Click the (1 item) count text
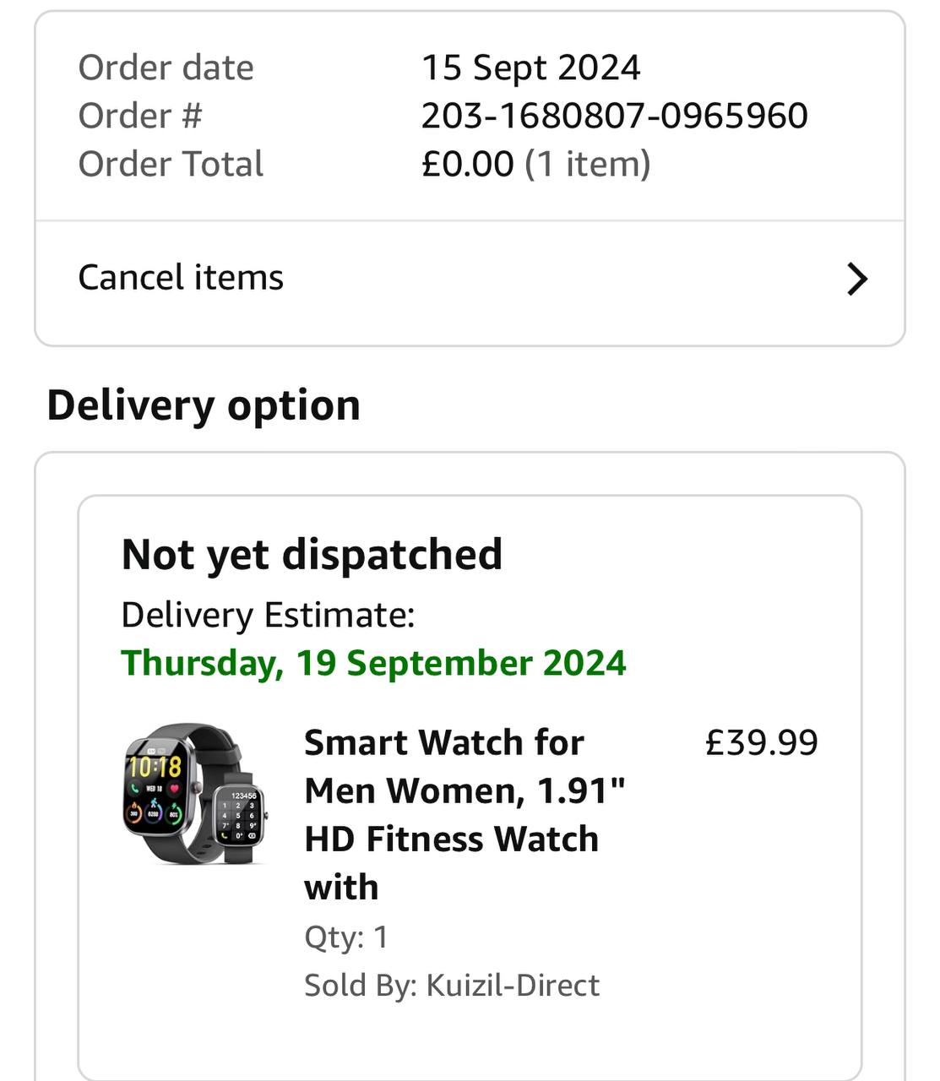This screenshot has height=1081, width=940. coord(588,164)
